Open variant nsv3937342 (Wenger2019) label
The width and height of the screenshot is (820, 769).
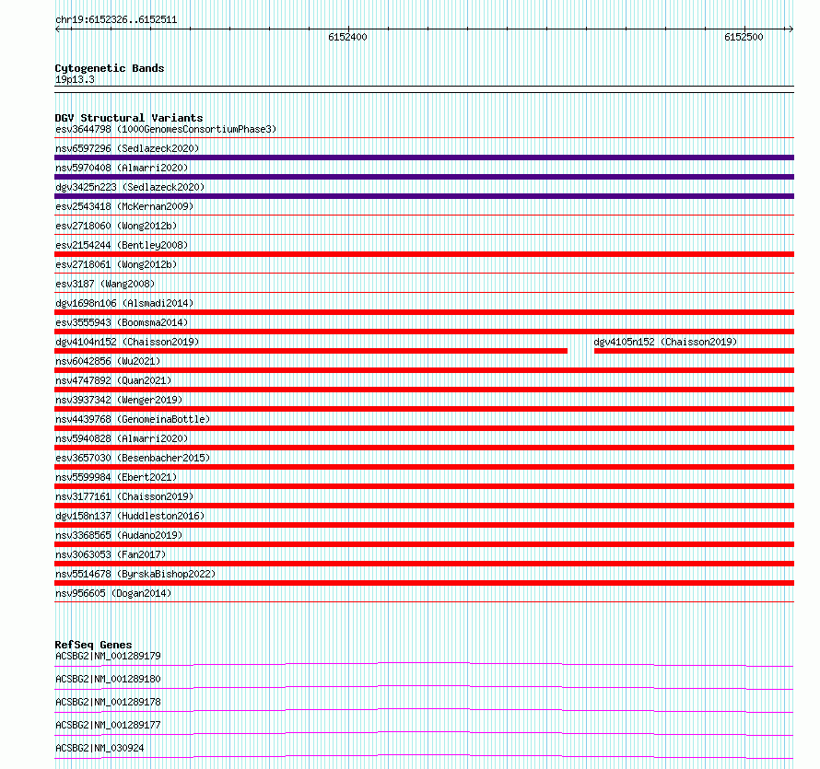[119, 400]
